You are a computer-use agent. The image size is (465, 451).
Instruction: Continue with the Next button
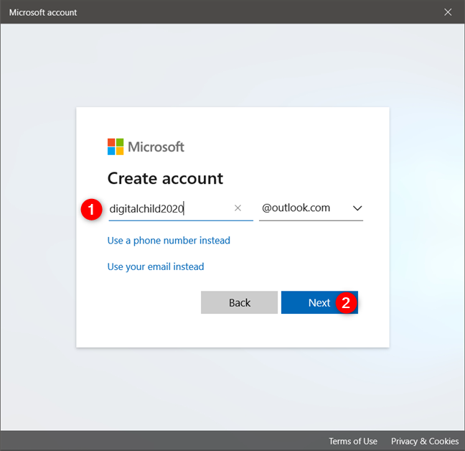click(x=319, y=302)
